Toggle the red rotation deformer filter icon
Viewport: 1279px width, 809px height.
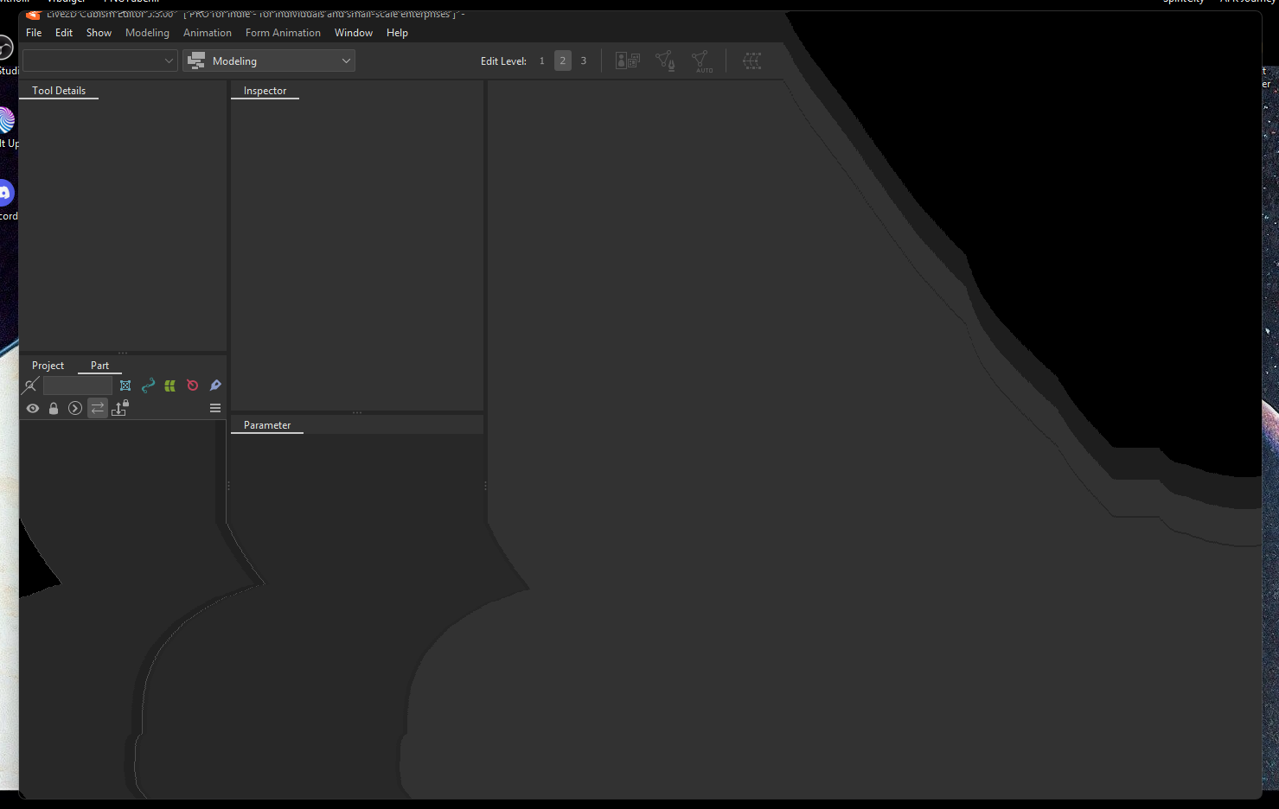[193, 385]
